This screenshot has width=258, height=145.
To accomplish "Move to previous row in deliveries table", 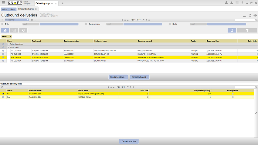I will pos(127,20).
